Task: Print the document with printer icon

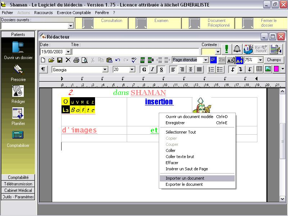Action: click(x=76, y=60)
